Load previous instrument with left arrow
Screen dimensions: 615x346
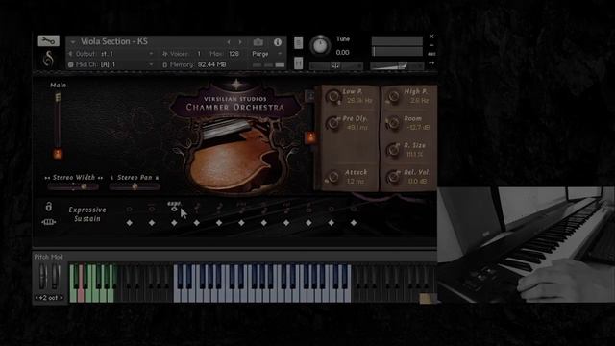pyautogui.click(x=229, y=42)
